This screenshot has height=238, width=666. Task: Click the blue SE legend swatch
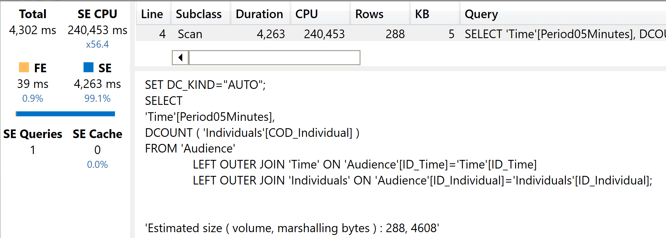tap(89, 67)
